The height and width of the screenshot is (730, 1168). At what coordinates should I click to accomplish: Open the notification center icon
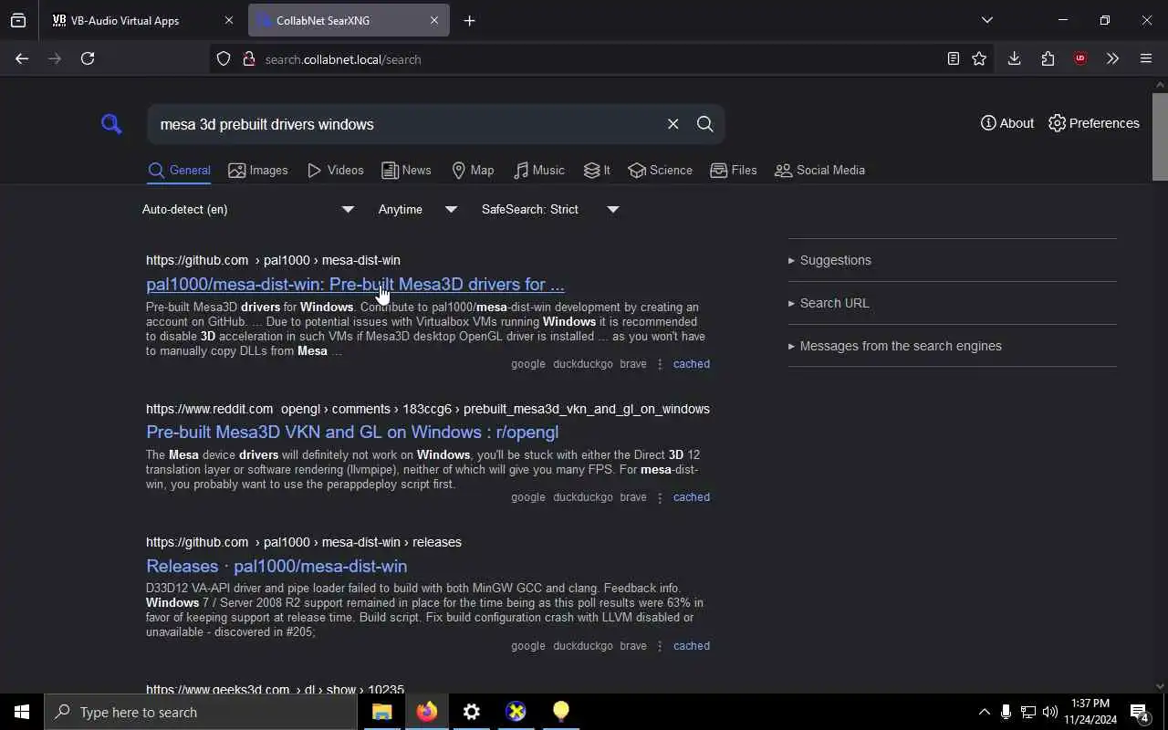tap(1140, 712)
